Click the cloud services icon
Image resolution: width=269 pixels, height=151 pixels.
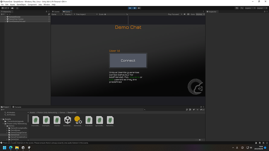[12, 8]
